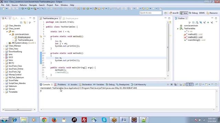220x123 pixels.
Task: Toggle Scroll Lock in Console toolbar
Action: 184,84
